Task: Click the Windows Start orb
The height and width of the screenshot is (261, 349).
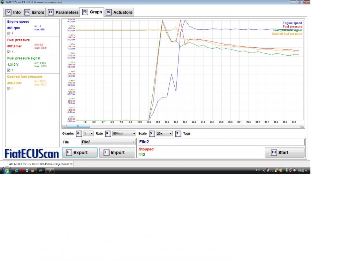Action: click(6, 170)
